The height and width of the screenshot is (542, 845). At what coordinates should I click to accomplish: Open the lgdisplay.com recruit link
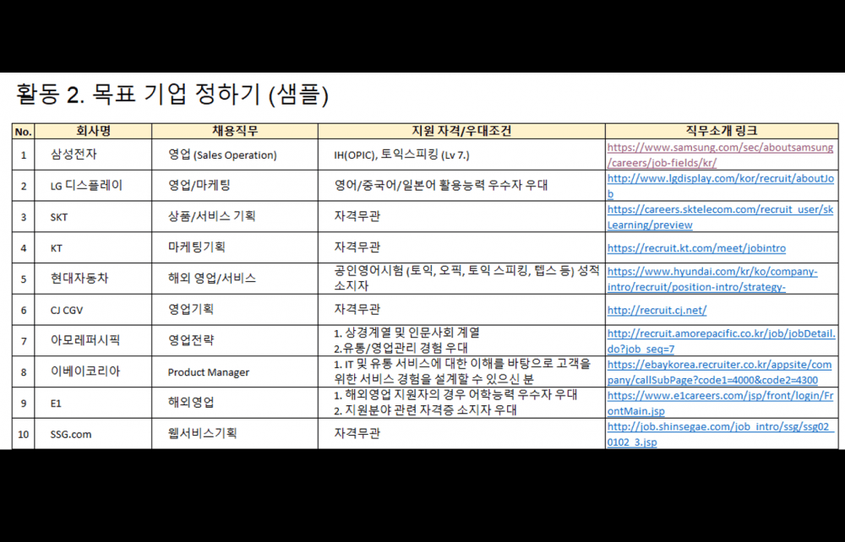pyautogui.click(x=721, y=186)
